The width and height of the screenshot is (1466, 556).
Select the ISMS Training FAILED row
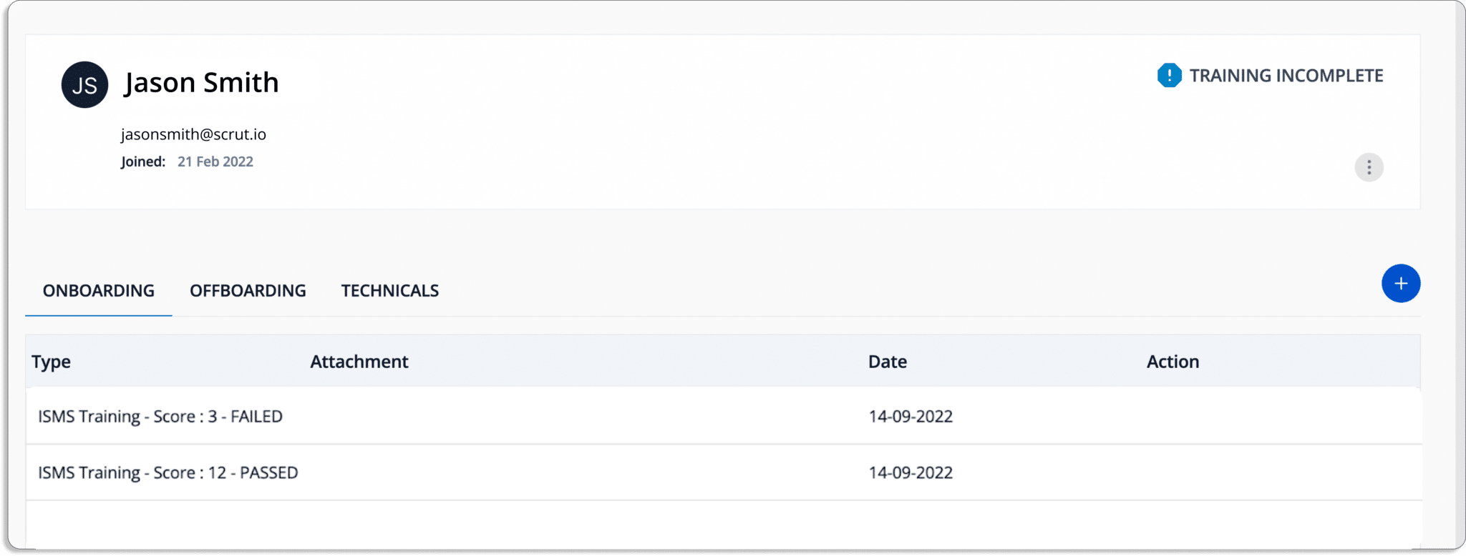(x=724, y=416)
